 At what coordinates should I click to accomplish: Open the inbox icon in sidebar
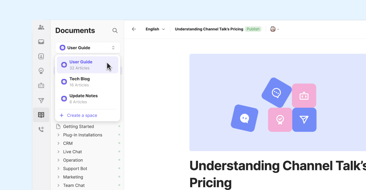(41, 42)
